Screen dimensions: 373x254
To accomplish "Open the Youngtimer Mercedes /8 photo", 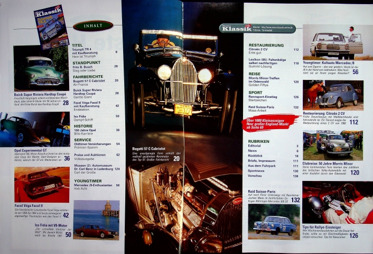I will (x=333, y=45).
